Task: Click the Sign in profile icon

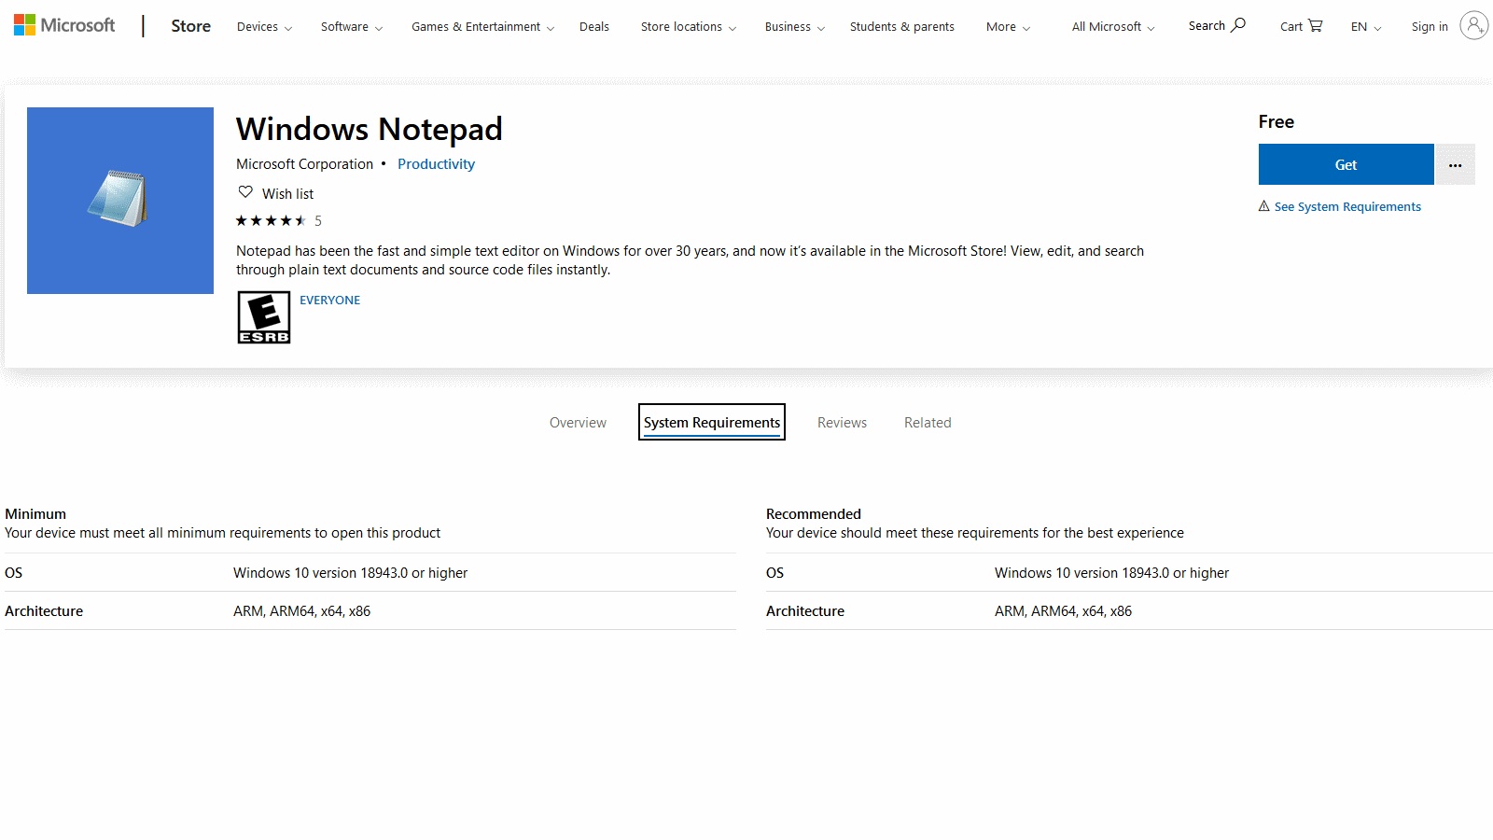Action: click(1472, 25)
